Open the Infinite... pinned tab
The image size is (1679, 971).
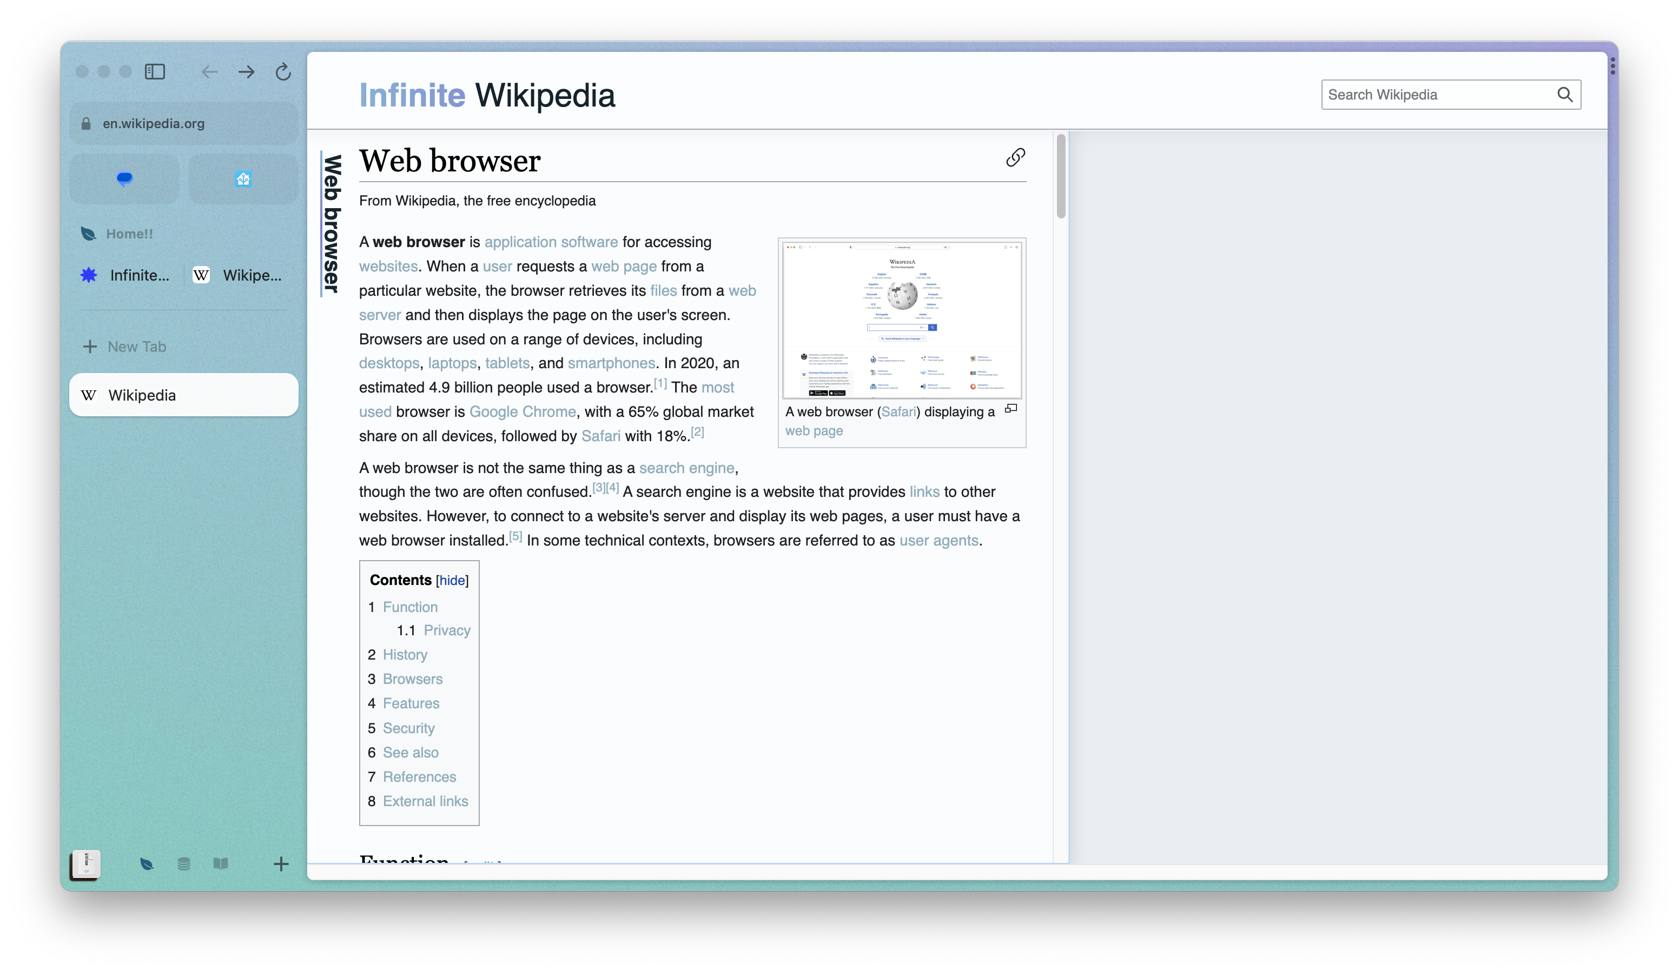tap(127, 275)
